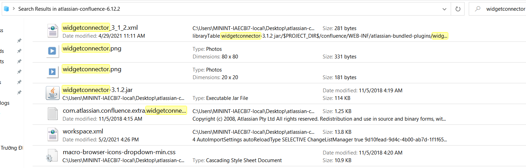Click Type: Executable Jar File

(220, 98)
